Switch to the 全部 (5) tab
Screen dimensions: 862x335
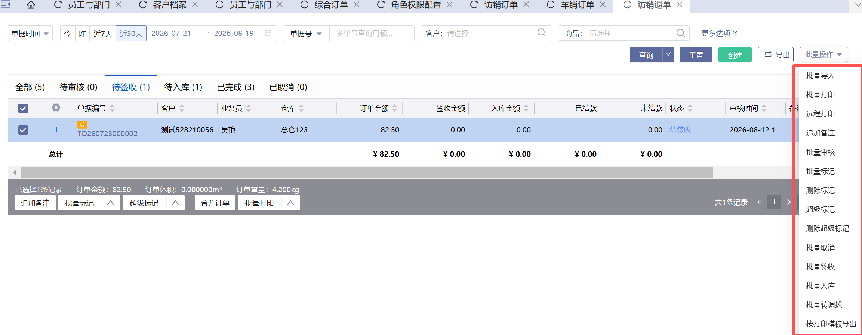[30, 87]
